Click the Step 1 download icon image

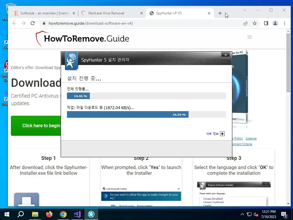27,199
